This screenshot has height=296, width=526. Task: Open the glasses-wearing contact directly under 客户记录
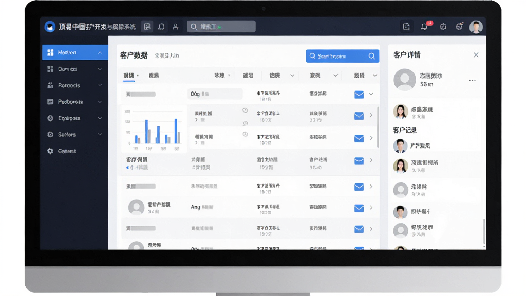pos(400,145)
